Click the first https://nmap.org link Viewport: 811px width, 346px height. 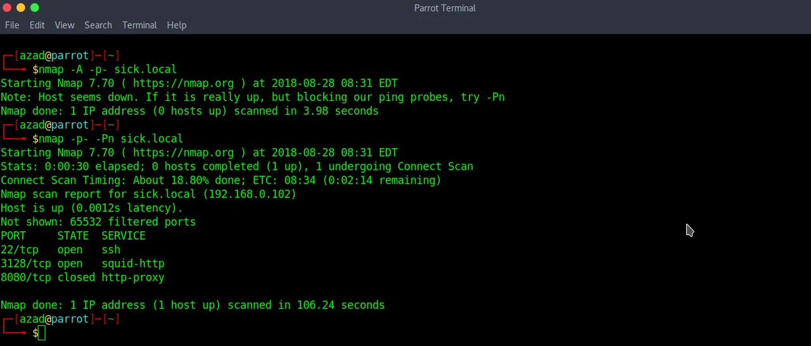183,83
